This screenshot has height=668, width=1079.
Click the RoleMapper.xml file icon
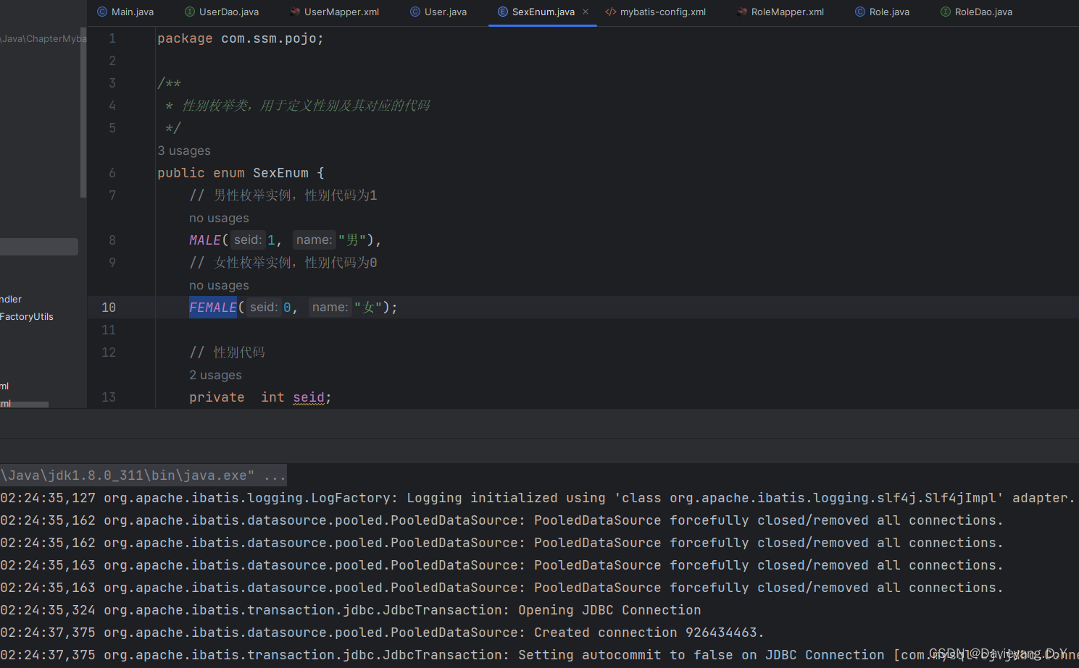(742, 12)
